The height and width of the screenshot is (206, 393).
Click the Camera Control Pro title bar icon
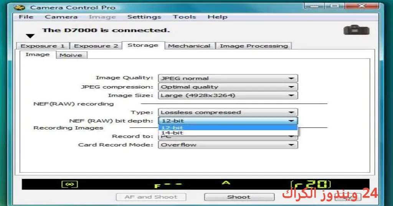(x=19, y=7)
